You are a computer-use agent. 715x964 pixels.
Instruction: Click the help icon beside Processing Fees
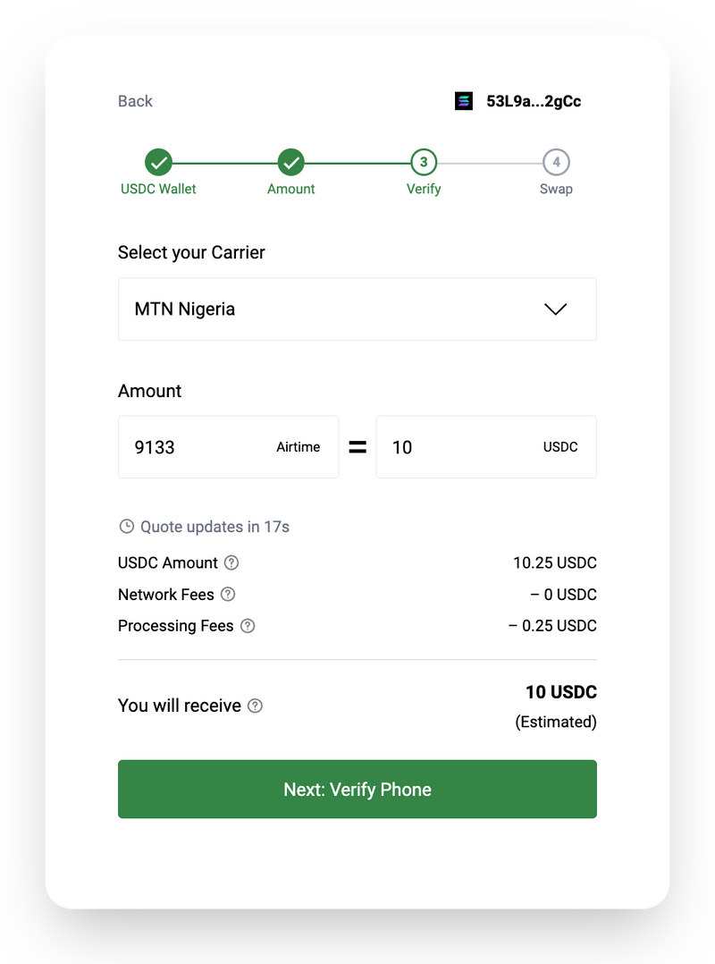(x=247, y=626)
